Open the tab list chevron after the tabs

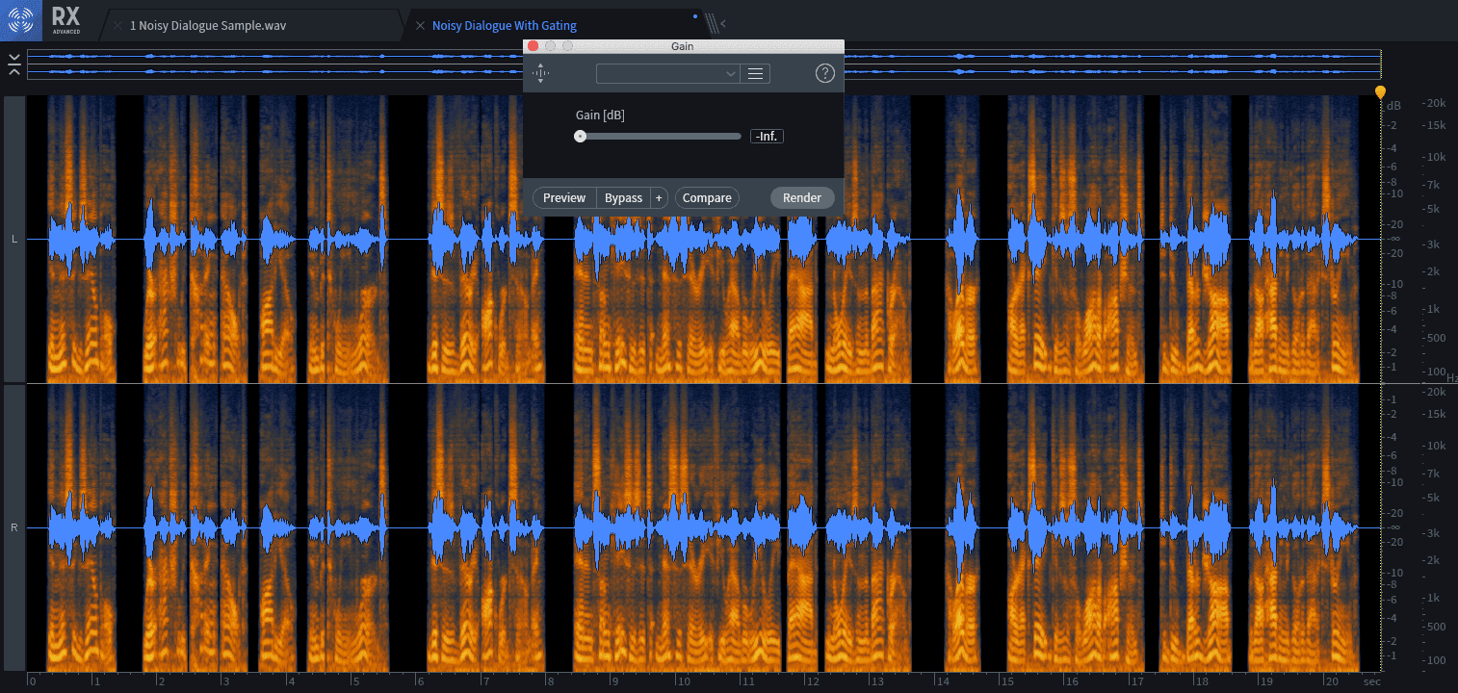coord(723,23)
